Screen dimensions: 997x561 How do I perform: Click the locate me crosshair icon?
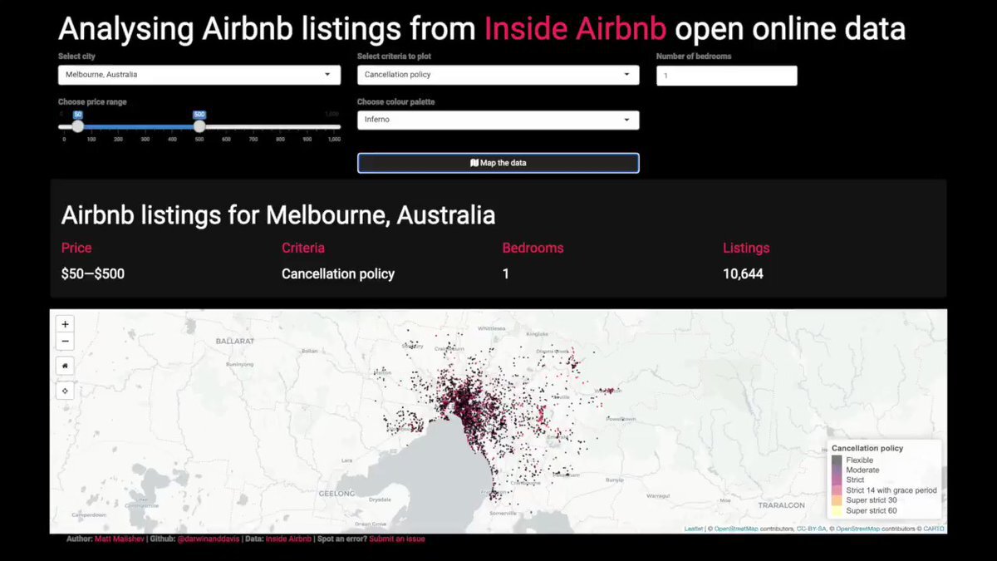[x=65, y=391]
